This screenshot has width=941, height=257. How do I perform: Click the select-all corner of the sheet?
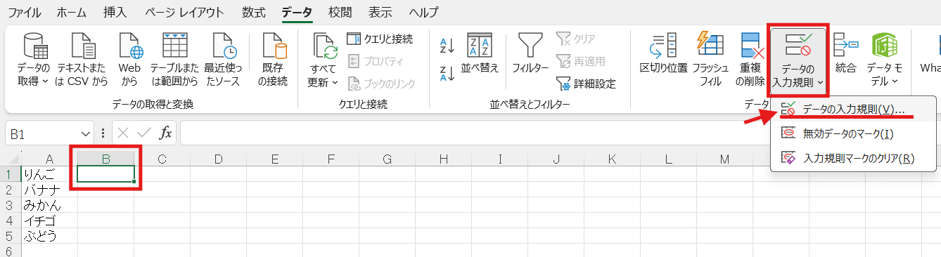pos(11,159)
